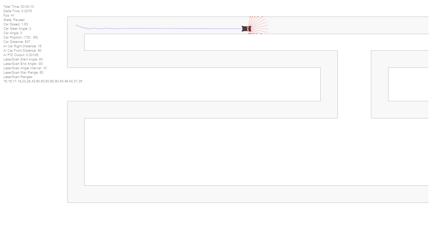Screen dimensions: 432x243
Task: Click the 'LaserScan Start Angle: 80' line
Action: point(23,59)
